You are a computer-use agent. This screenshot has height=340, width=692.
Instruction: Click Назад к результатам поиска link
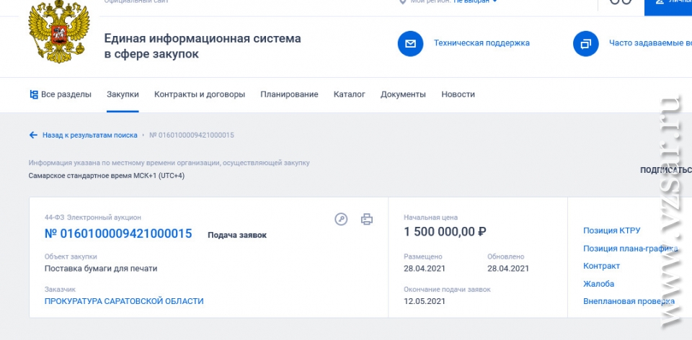click(x=90, y=135)
